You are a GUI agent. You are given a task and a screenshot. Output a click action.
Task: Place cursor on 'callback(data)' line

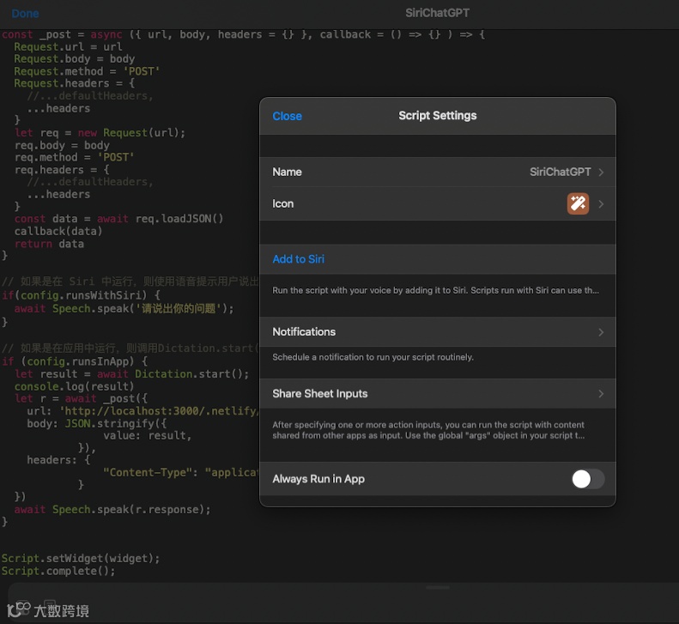coord(58,231)
